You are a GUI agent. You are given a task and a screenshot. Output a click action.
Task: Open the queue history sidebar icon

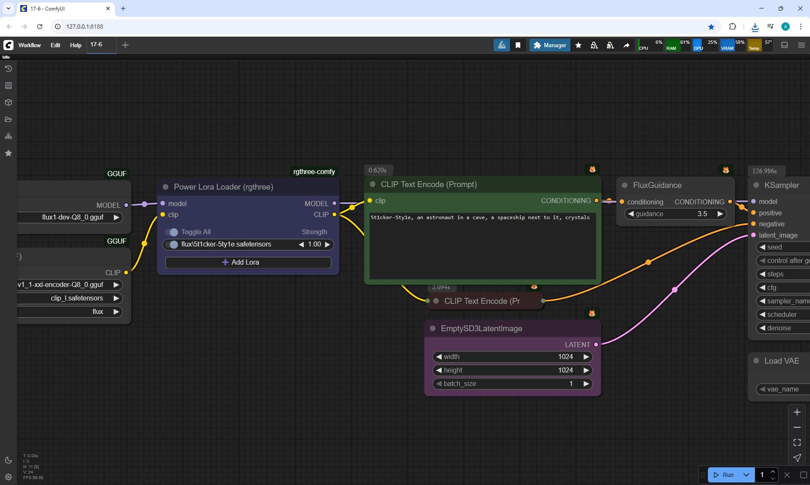pyautogui.click(x=8, y=69)
